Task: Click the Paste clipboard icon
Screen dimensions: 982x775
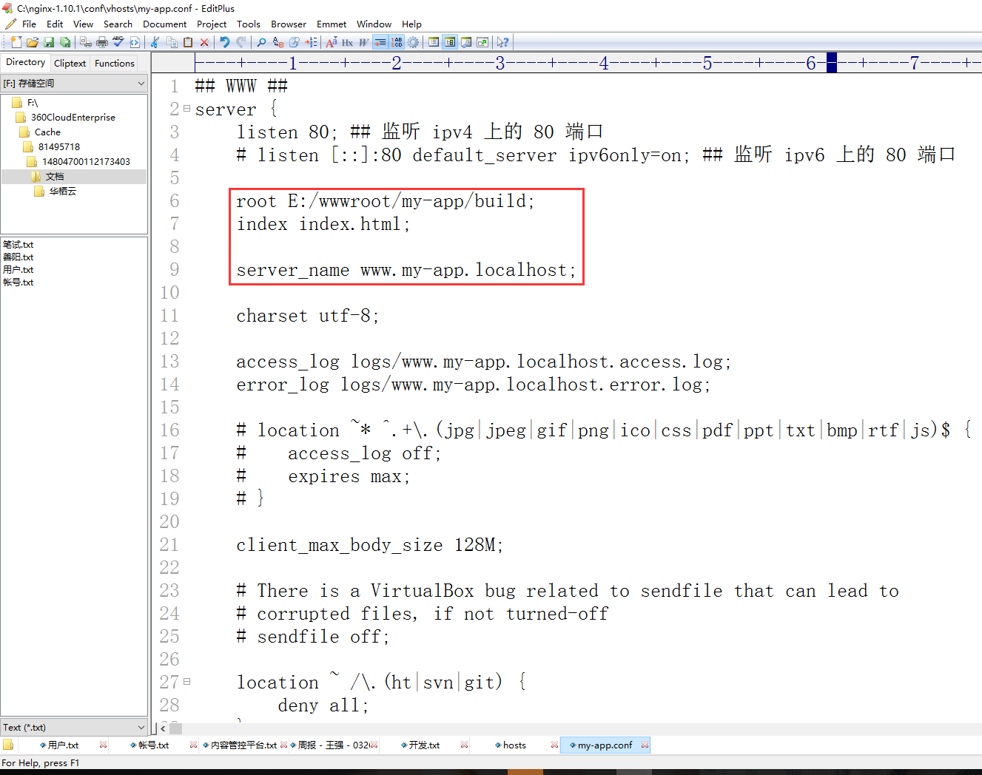Action: 188,42
